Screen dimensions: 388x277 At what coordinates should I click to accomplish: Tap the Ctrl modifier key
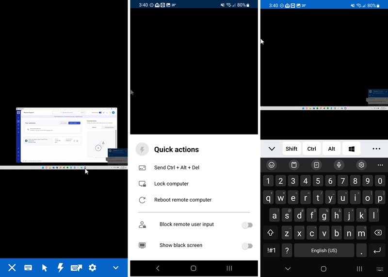tap(311, 149)
